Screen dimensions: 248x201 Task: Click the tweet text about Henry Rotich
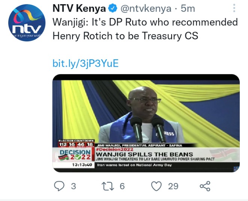[x=145, y=29]
